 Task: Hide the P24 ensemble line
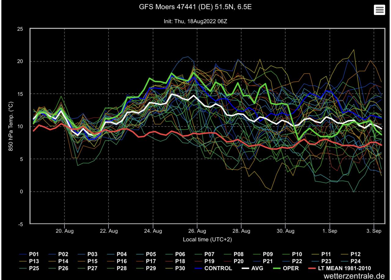coord(356,261)
